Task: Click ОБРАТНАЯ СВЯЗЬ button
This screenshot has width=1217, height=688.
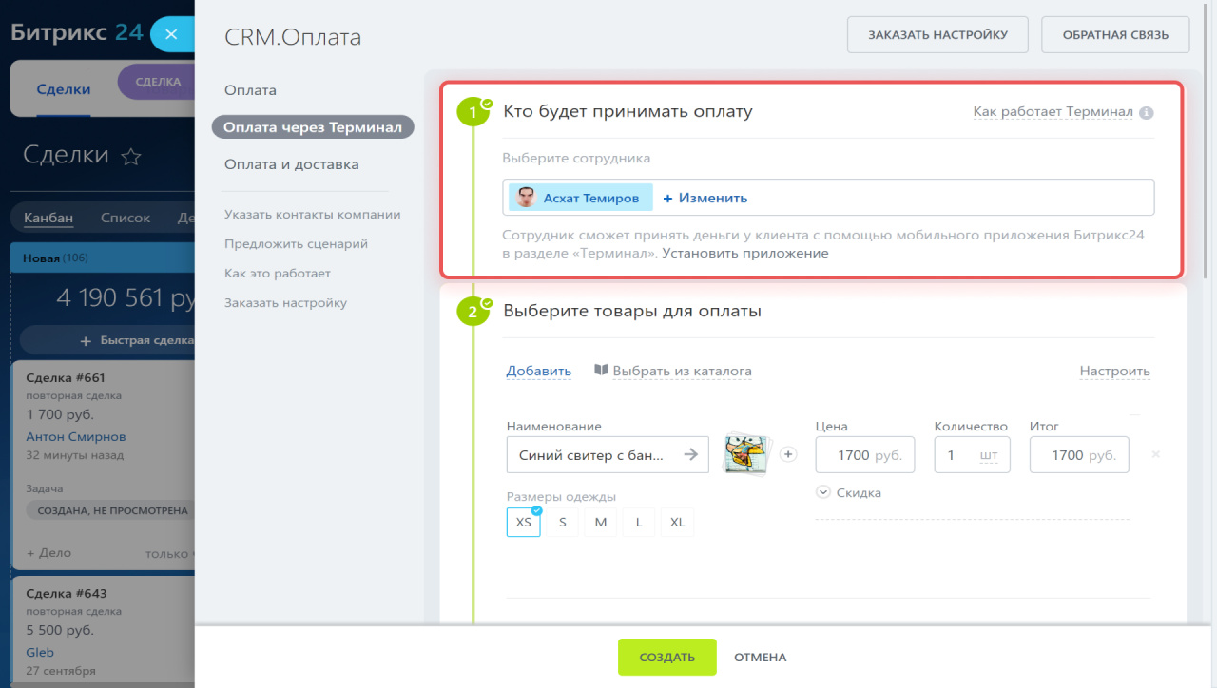Action: [x=1115, y=34]
